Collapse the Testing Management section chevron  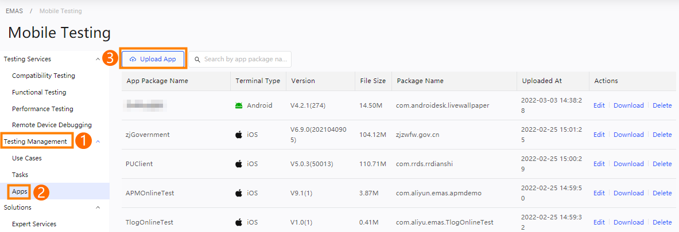98,141
